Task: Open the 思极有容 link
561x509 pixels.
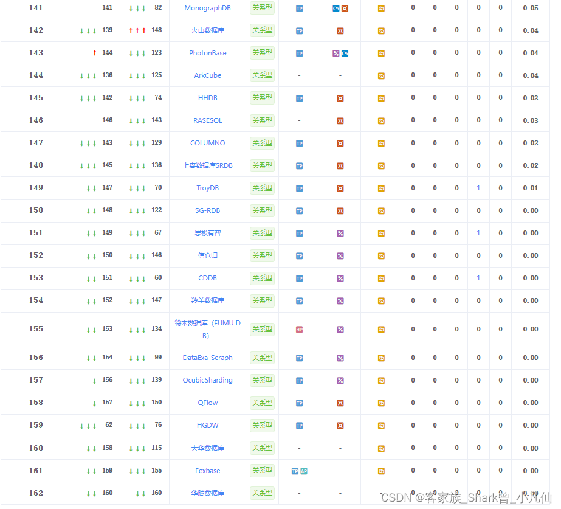Action: point(207,234)
